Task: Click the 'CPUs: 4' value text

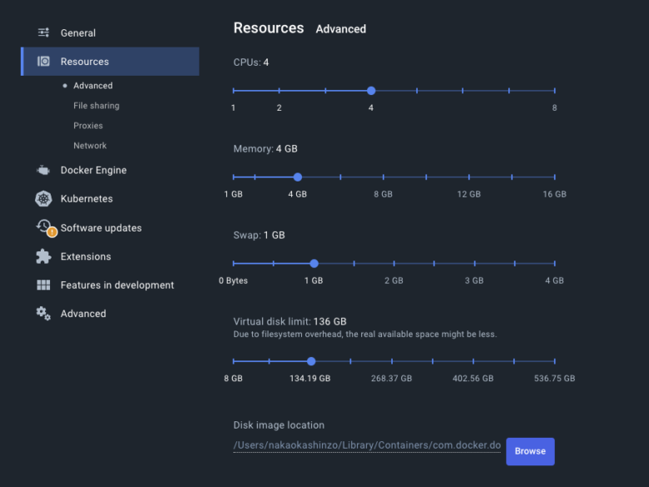Action: pos(251,62)
